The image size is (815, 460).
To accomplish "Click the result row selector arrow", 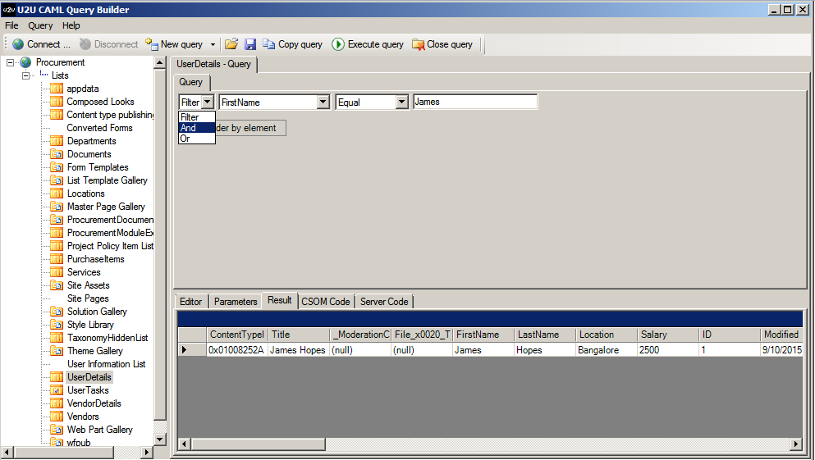I will [184, 350].
